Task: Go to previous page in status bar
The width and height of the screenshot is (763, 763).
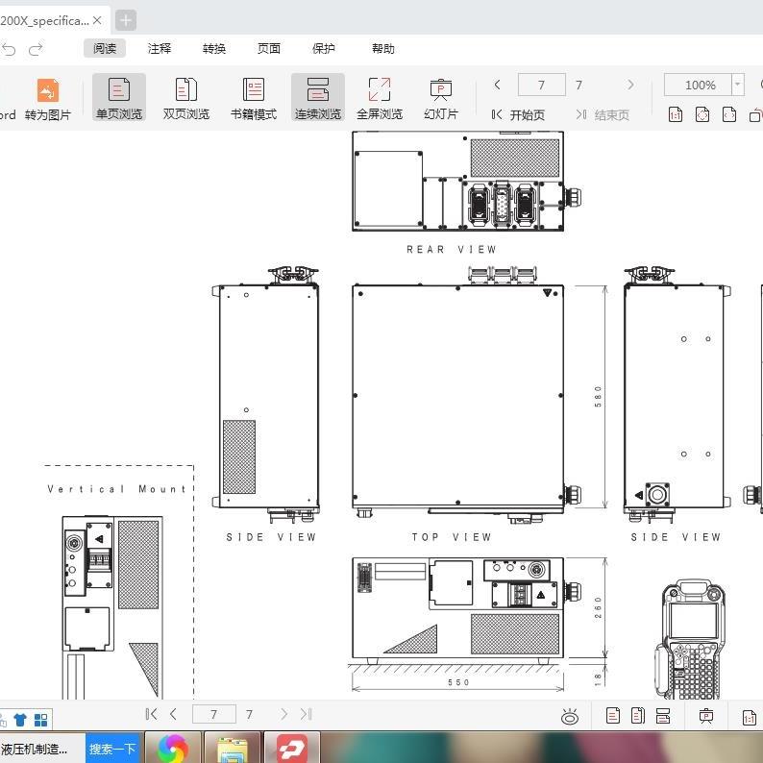Action: click(x=173, y=714)
